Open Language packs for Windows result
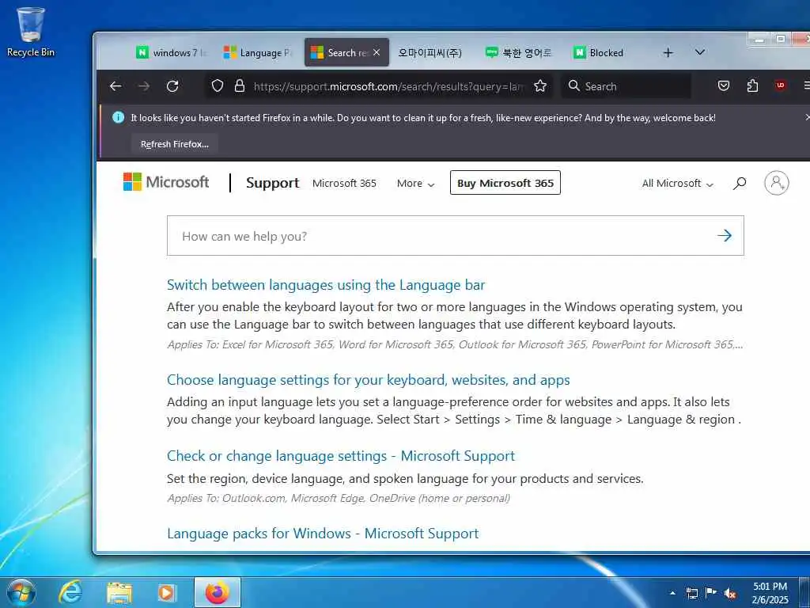 323,534
